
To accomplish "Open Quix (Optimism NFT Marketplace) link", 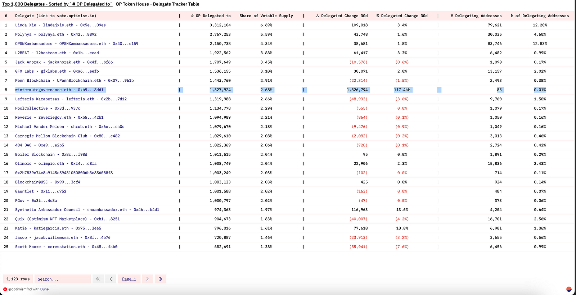I will (67, 219).
